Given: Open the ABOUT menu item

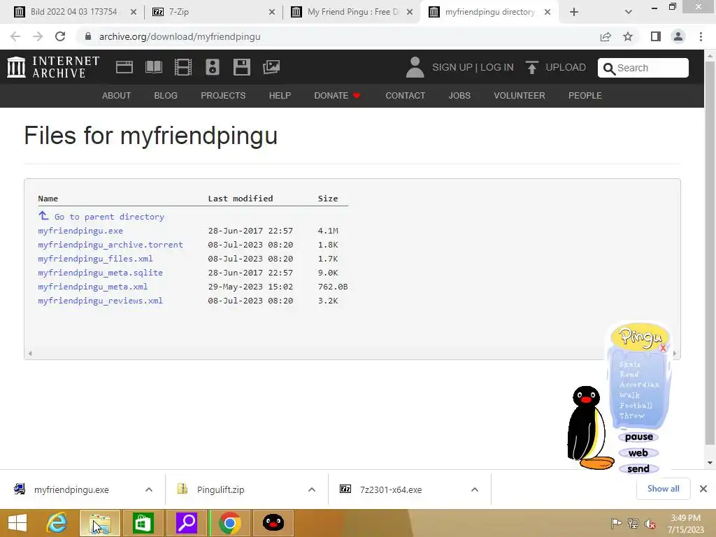Looking at the screenshot, I should coord(117,95).
